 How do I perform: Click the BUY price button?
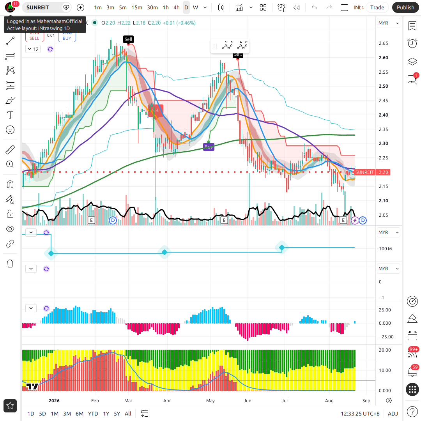[x=67, y=37]
